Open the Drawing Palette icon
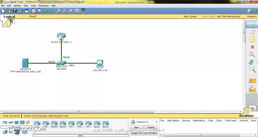The width and height of the screenshot is (258, 137). click(x=77, y=11)
